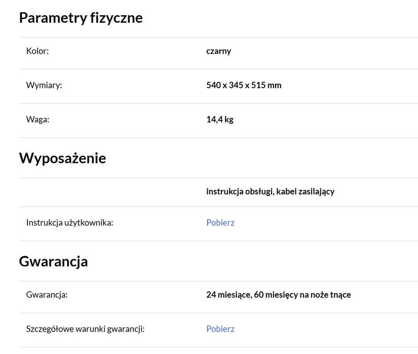Select the 515 mm dimension text
The image size is (418, 354).
(x=267, y=85)
